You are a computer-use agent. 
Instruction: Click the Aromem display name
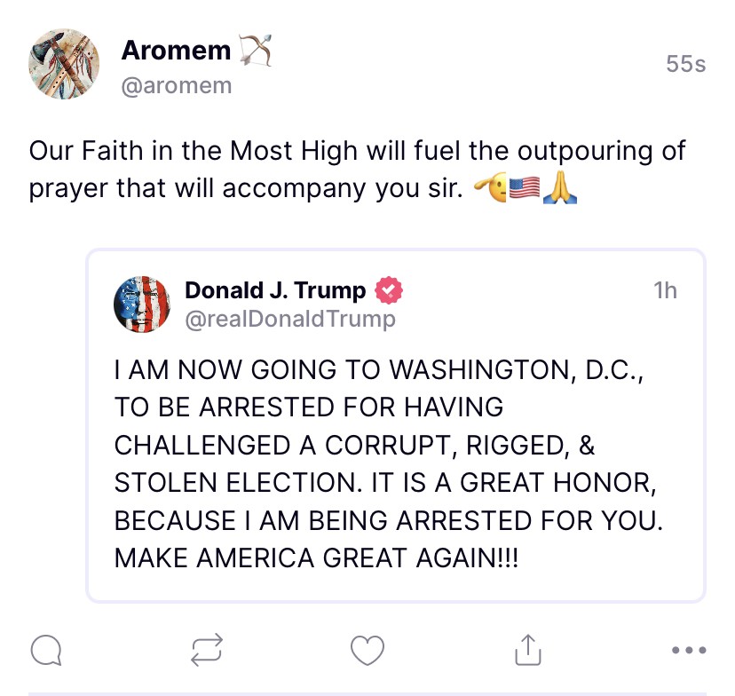[176, 51]
